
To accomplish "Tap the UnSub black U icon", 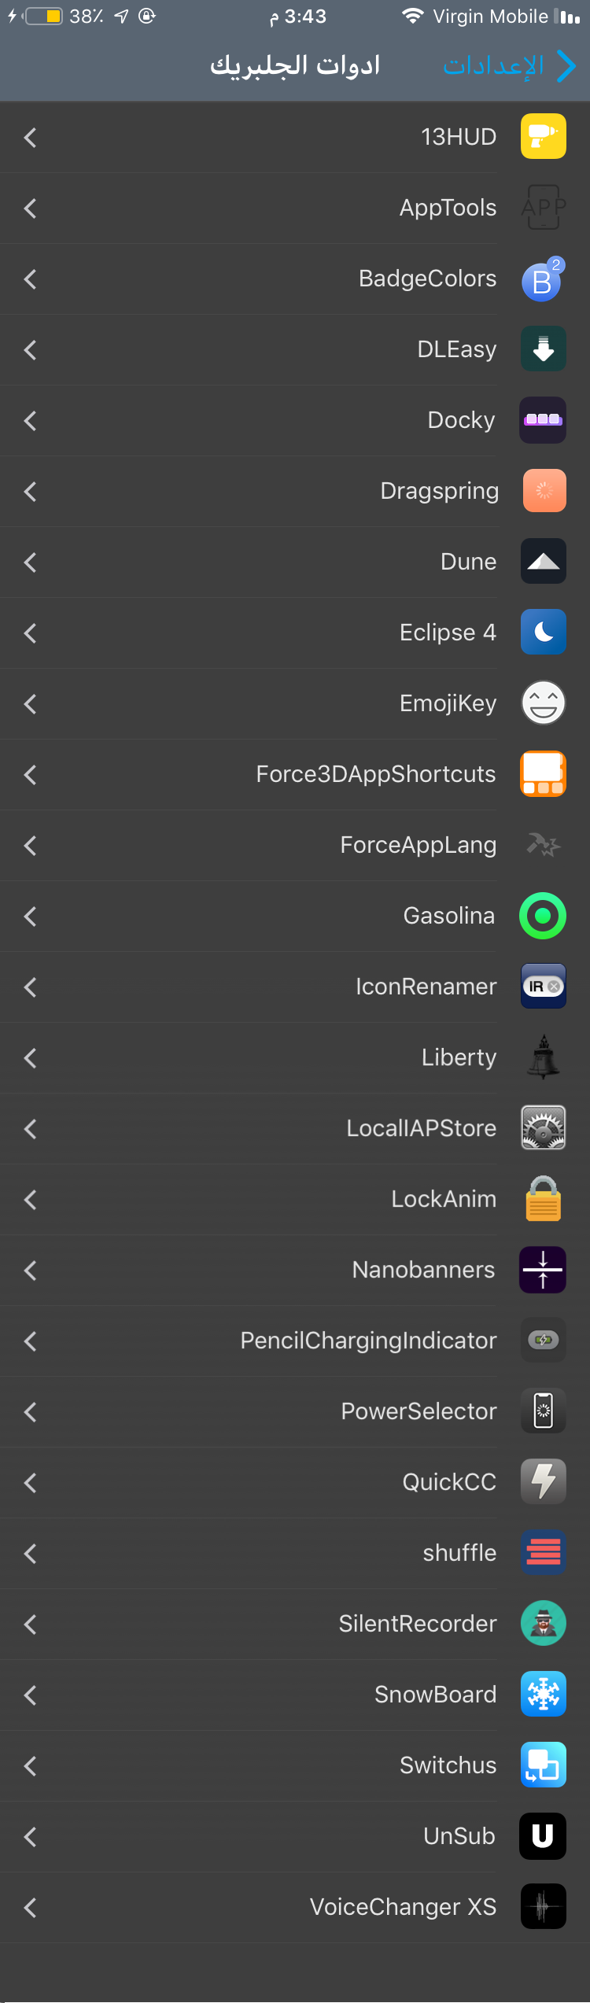I will [x=543, y=1835].
